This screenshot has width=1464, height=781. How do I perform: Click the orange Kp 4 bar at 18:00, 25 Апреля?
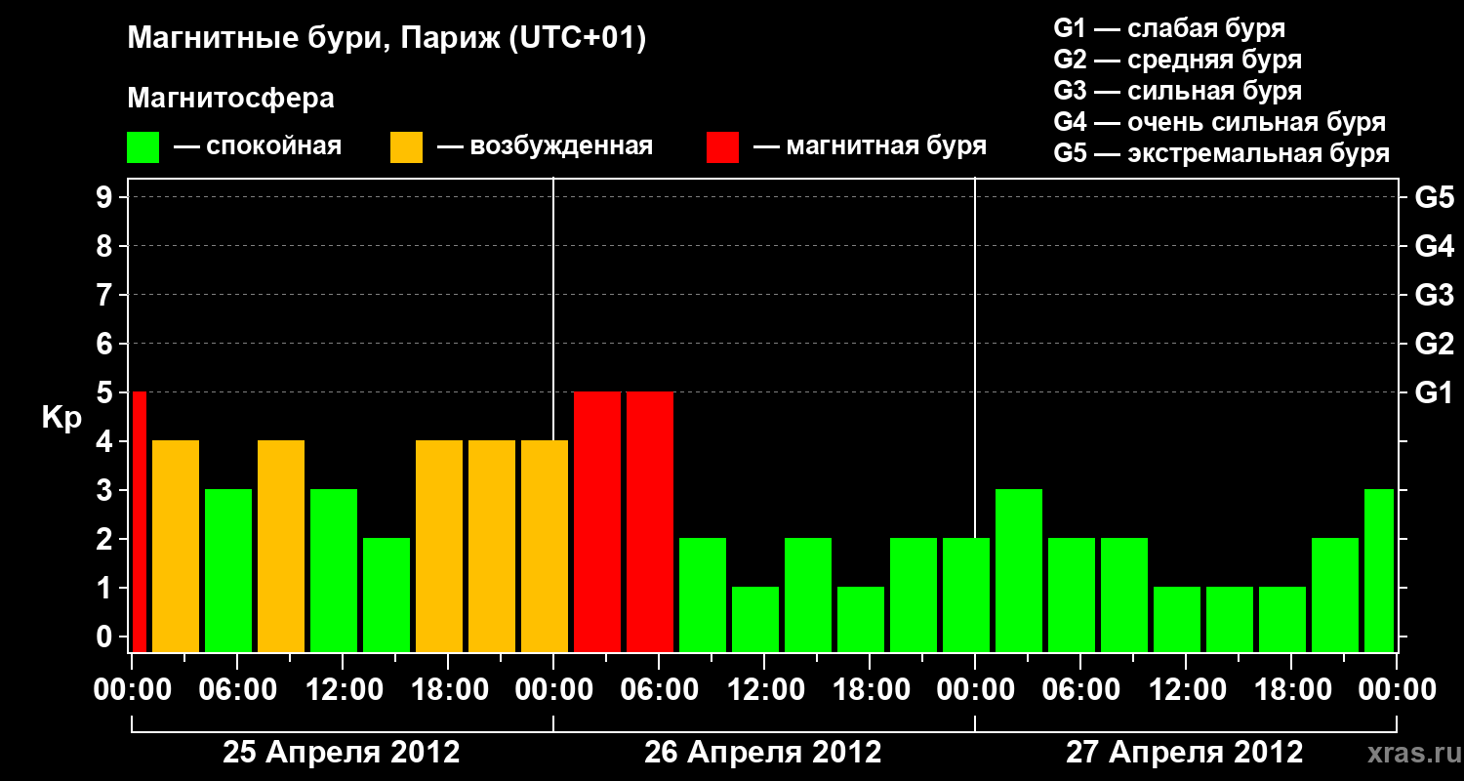coord(439,546)
